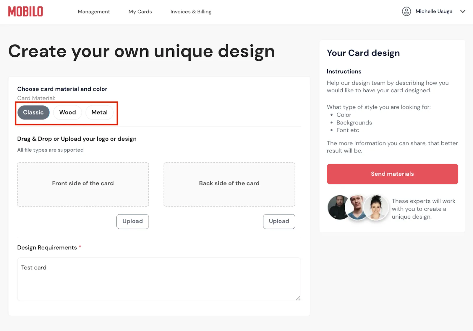This screenshot has width=473, height=331.
Task: Select the Wood card material
Action: coord(68,112)
